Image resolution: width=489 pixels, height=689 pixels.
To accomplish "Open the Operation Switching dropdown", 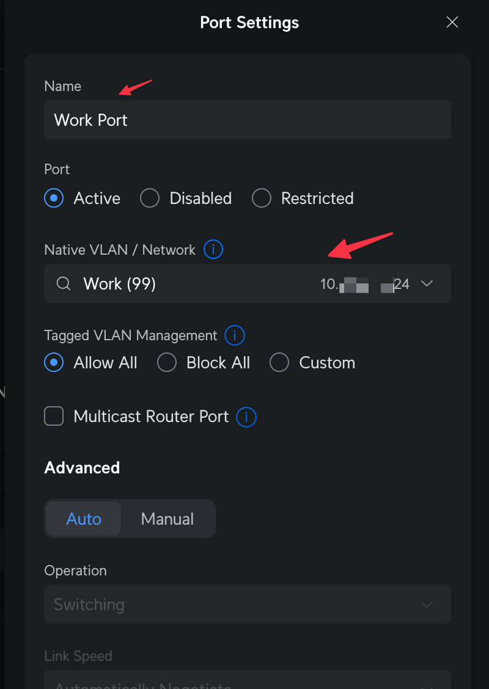I will coord(248,604).
